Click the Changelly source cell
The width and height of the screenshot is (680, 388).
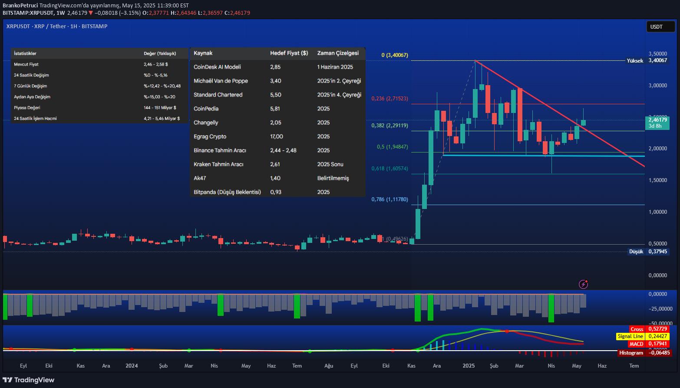206,123
